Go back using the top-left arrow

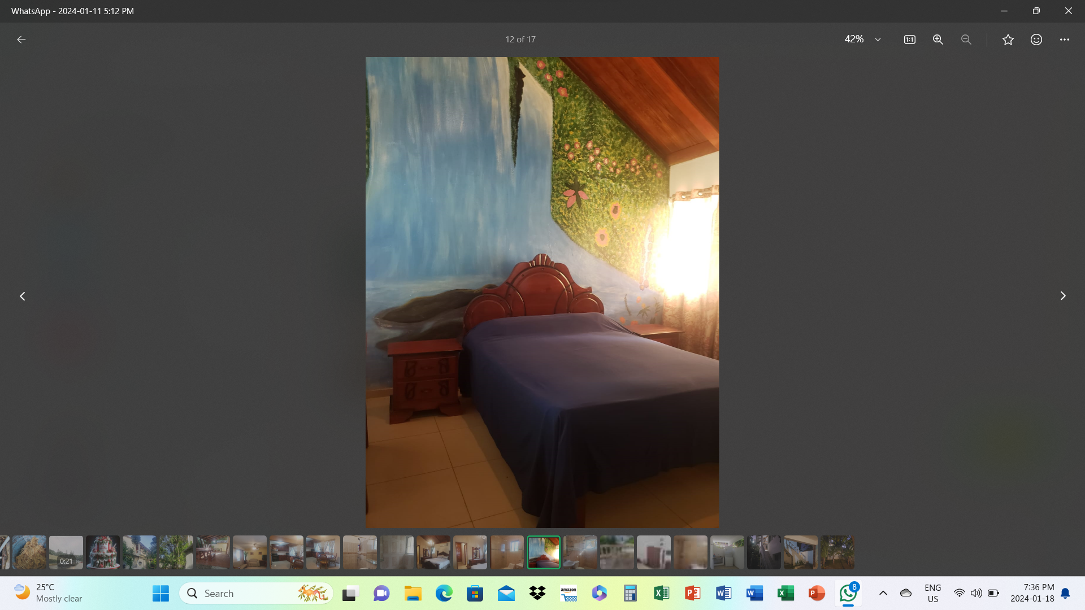21,40
